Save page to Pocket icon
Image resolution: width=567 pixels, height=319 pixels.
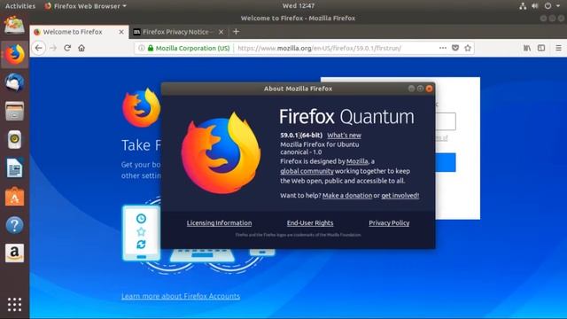point(455,48)
